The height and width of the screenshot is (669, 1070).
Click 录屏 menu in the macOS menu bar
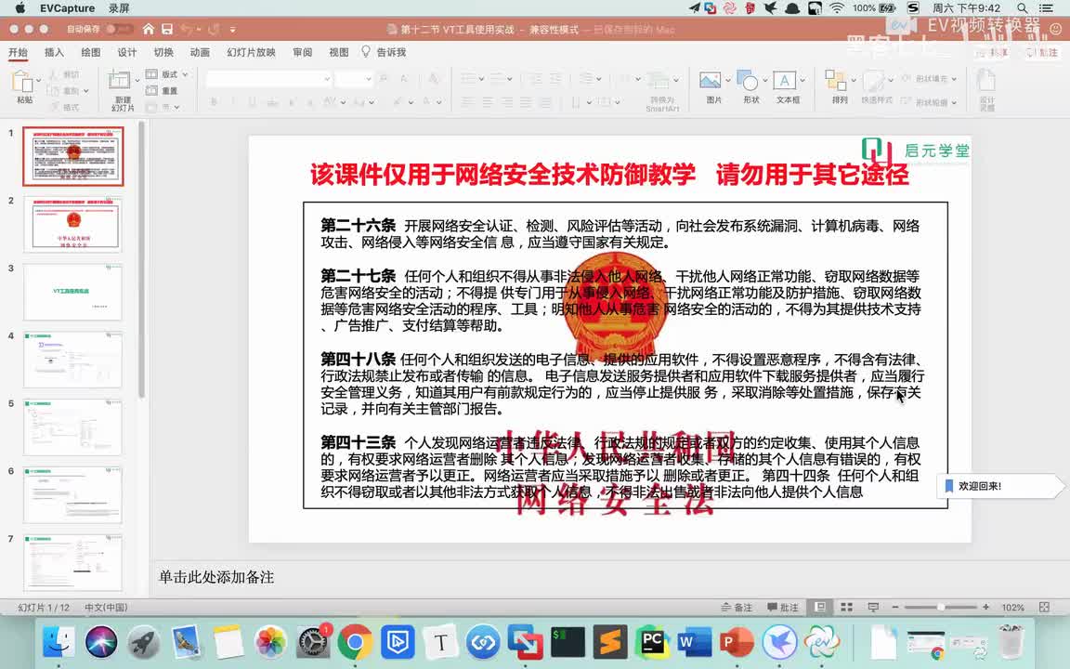point(119,8)
